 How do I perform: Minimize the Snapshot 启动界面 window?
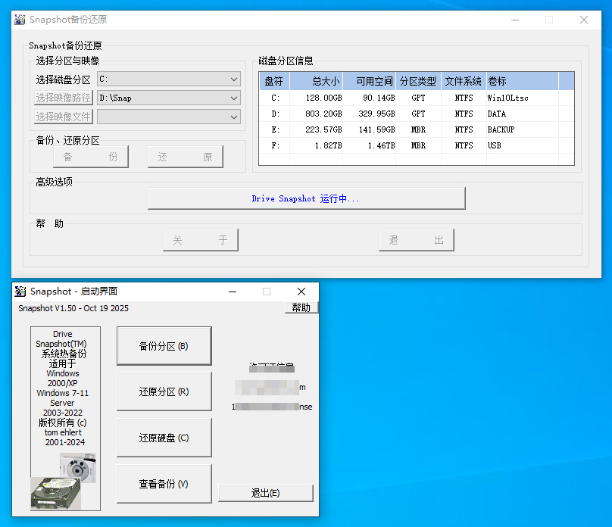(x=233, y=292)
